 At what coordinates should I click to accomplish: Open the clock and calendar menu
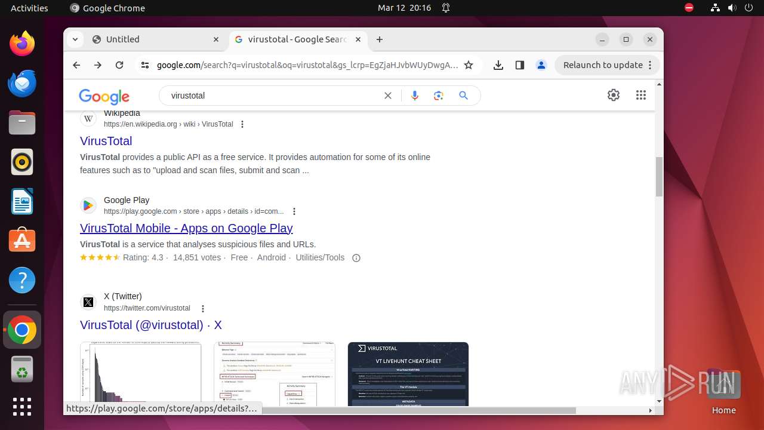click(404, 8)
